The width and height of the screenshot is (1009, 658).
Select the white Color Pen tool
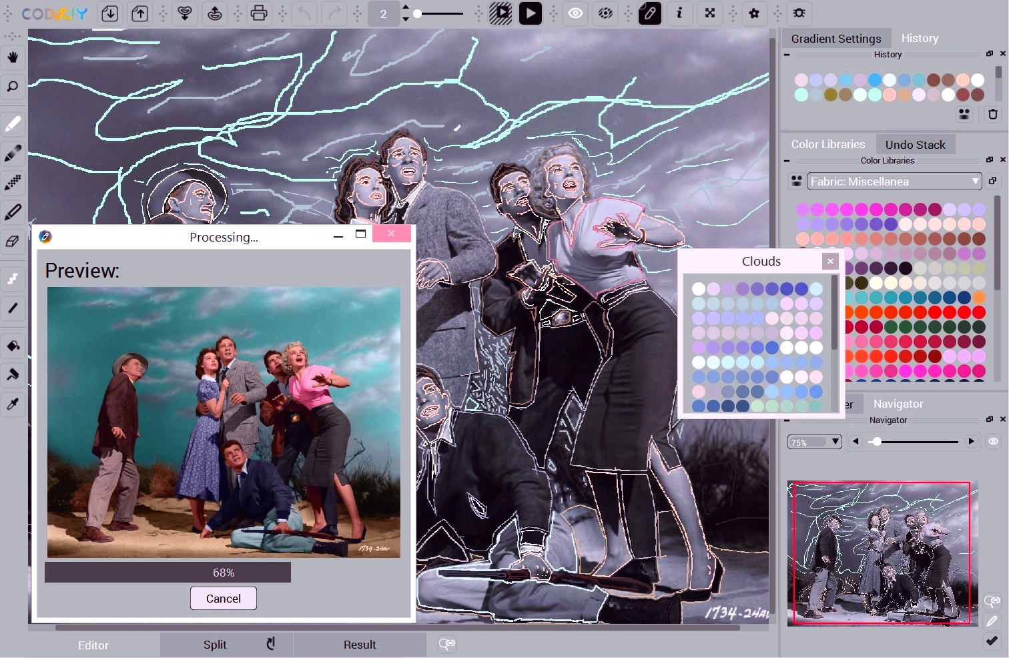coord(13,124)
